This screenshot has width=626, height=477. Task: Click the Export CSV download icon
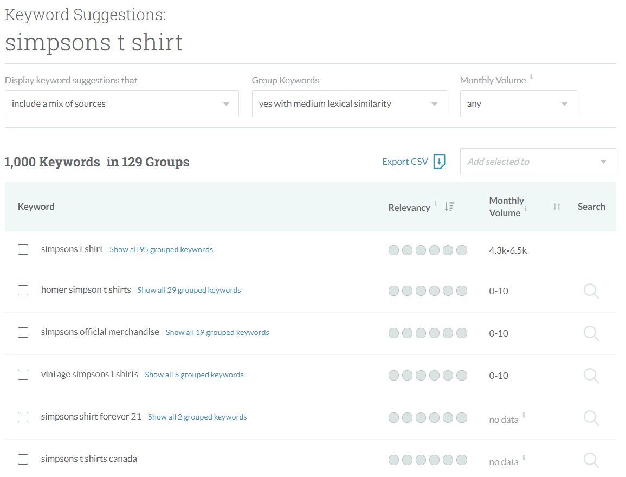tap(439, 162)
